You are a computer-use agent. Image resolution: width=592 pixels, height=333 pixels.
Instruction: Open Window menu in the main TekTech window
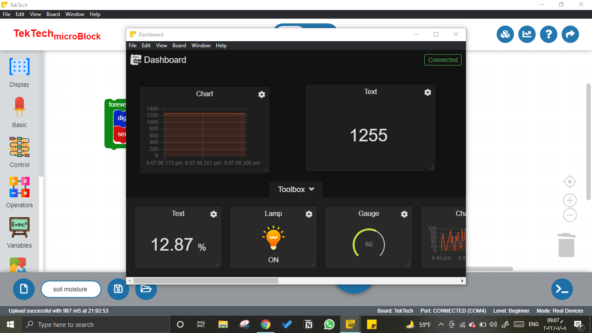[75, 14]
